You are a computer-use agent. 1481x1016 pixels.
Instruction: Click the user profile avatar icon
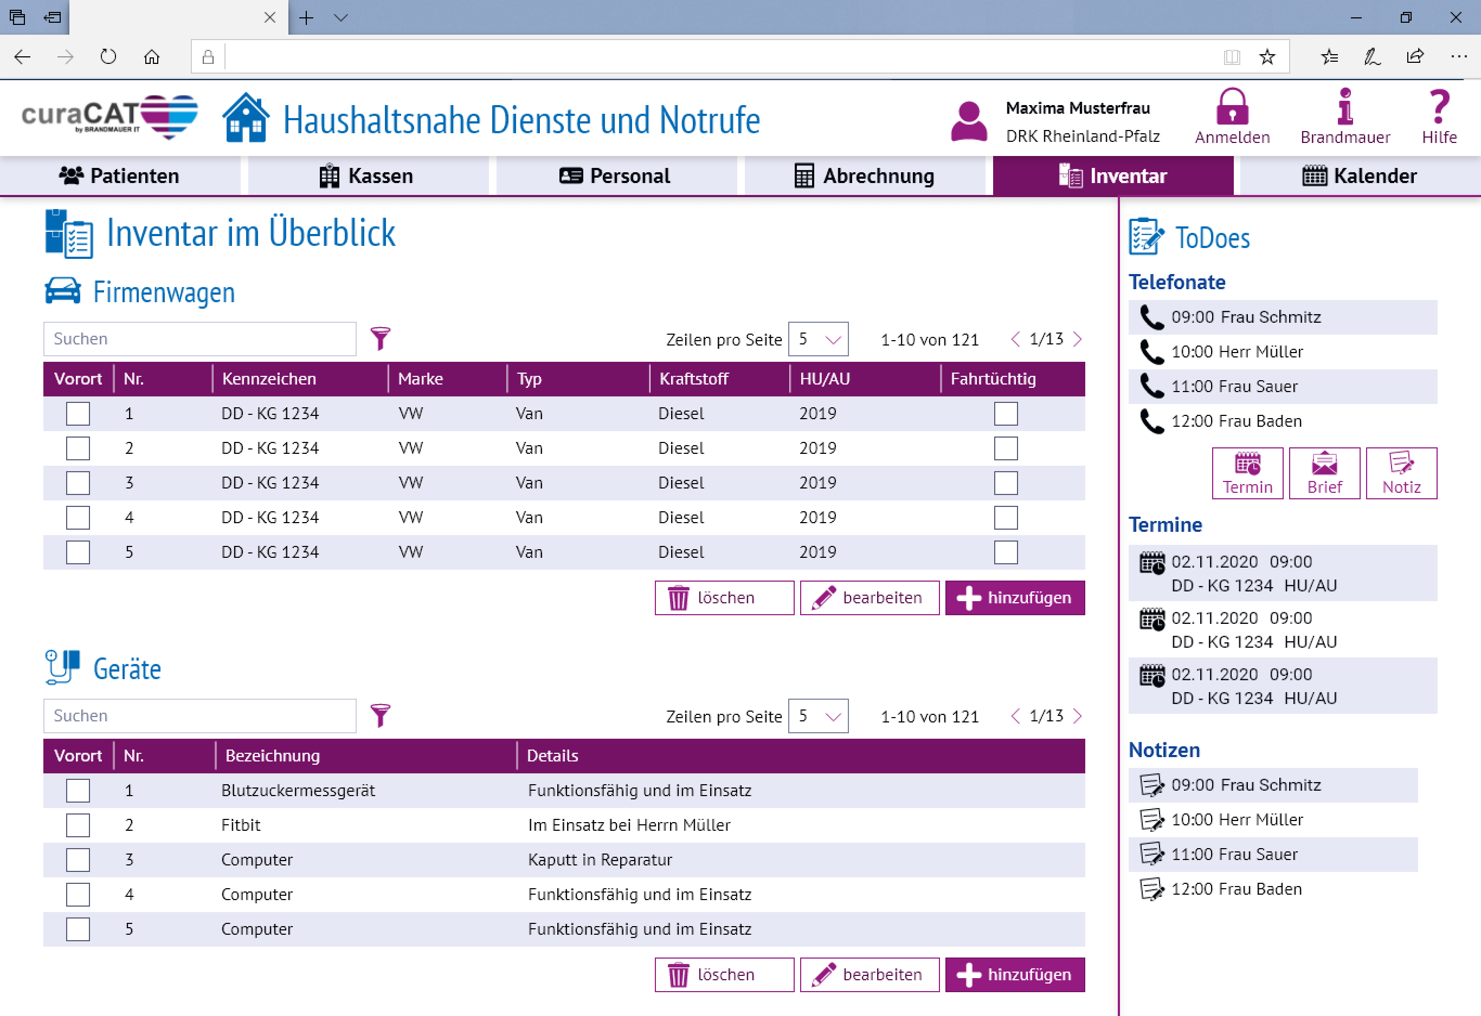point(969,121)
